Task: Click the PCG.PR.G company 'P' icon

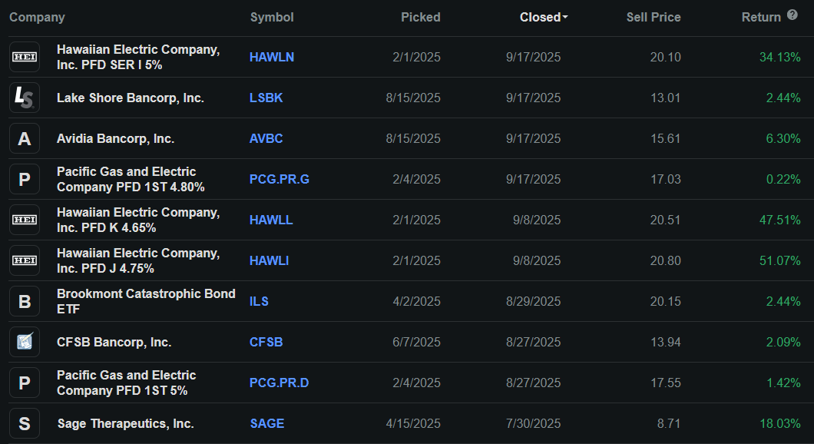Action: [x=25, y=179]
